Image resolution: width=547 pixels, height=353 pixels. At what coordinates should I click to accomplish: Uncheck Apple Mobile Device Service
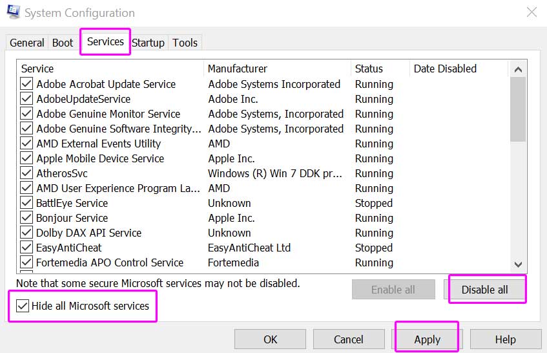(x=26, y=158)
